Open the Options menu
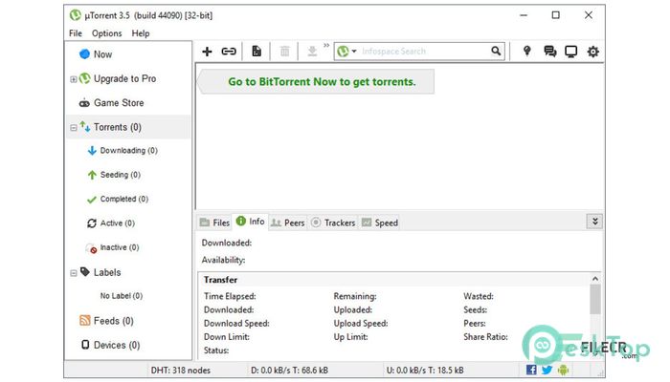This screenshot has width=670, height=382. coord(107,33)
